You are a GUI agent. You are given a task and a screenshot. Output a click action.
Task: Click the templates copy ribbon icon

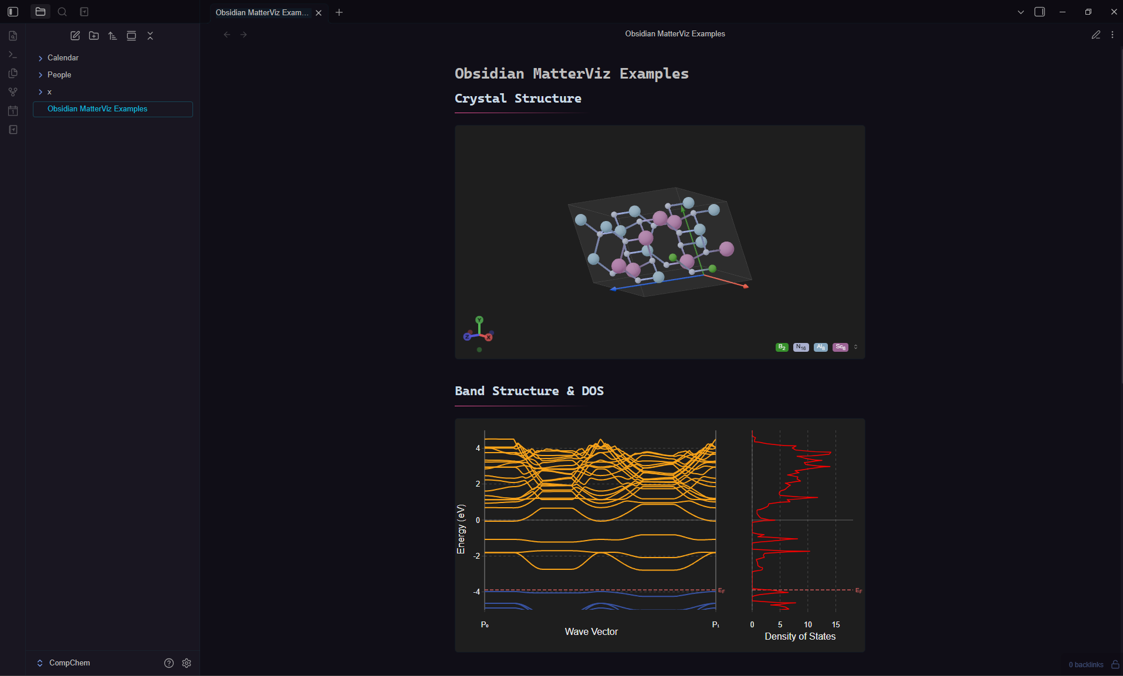point(13,73)
